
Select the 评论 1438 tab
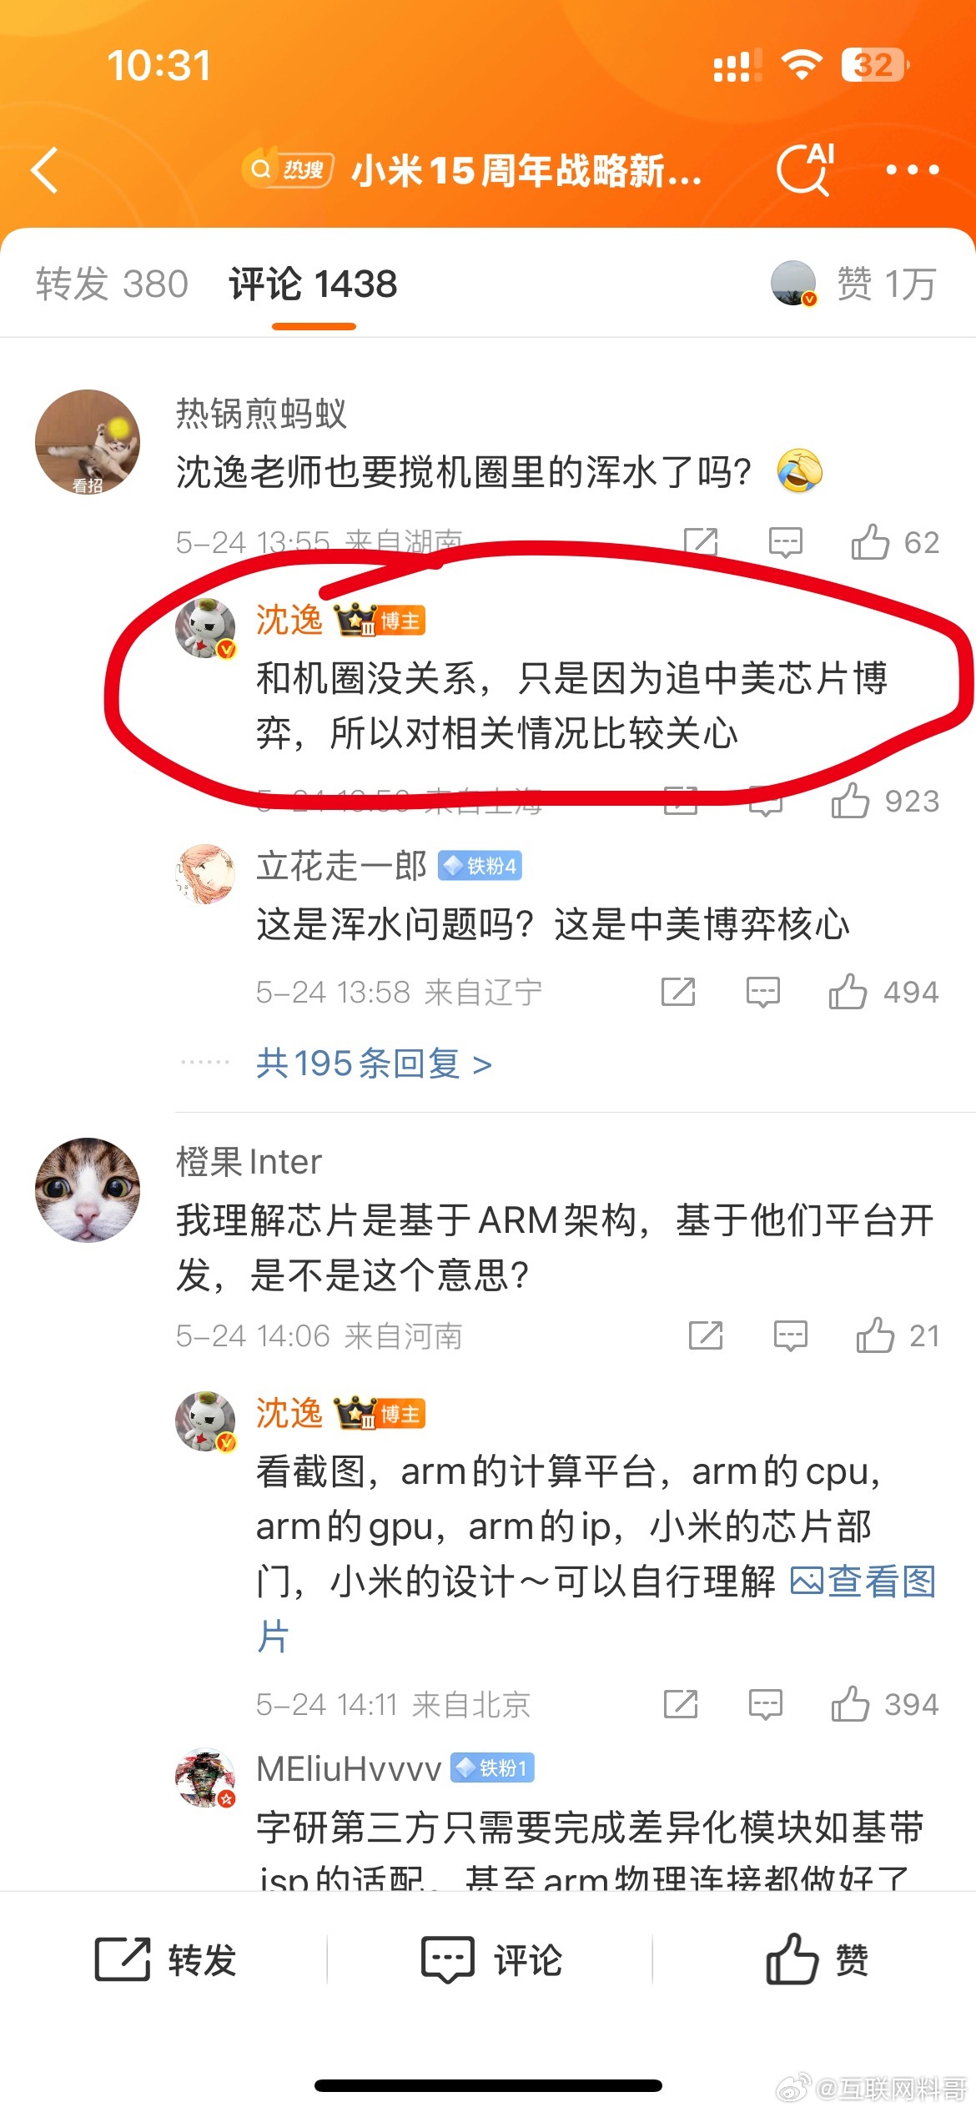click(x=313, y=284)
